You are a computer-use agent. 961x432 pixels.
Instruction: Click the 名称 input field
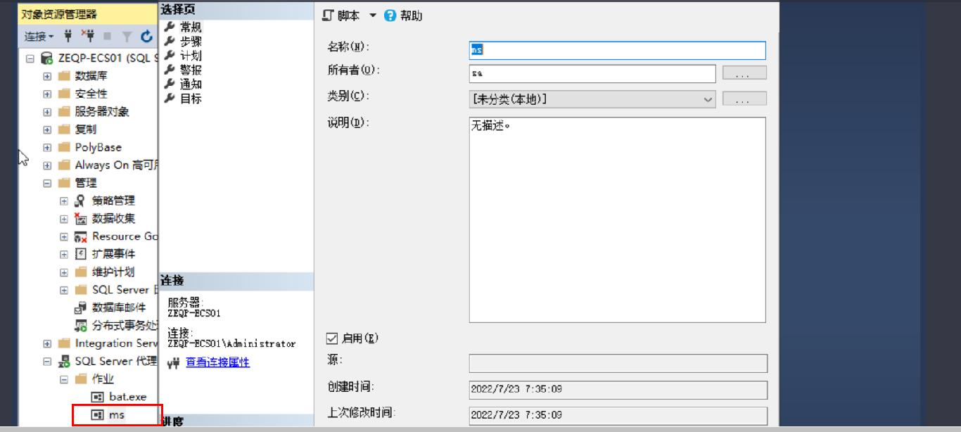click(617, 51)
